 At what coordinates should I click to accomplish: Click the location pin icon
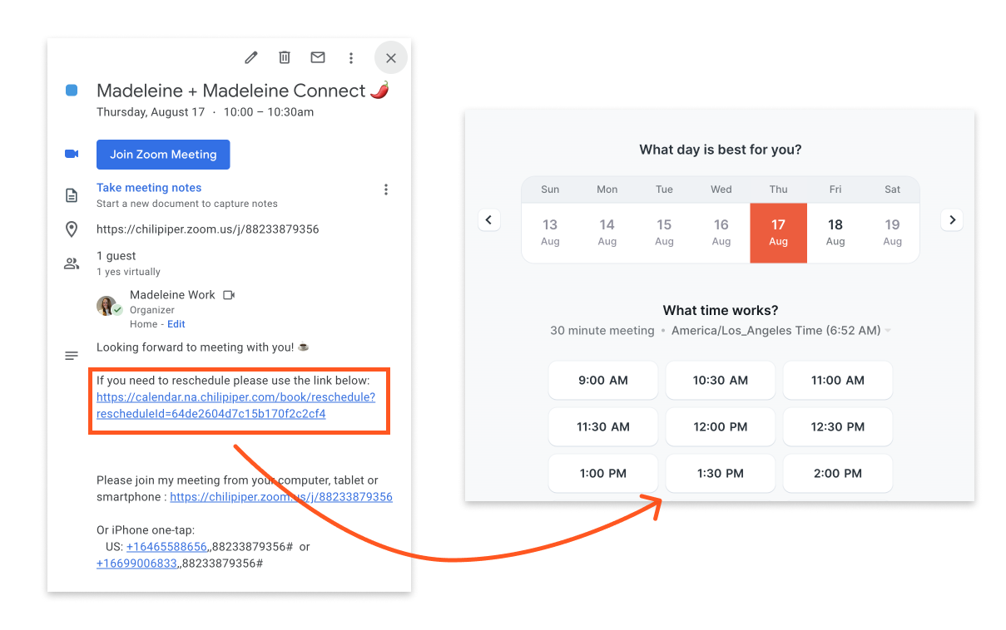tap(72, 229)
